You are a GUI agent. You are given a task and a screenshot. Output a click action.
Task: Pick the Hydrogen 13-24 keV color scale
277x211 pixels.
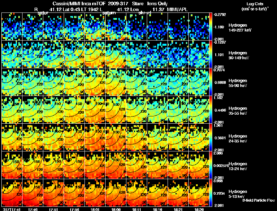[211, 165]
